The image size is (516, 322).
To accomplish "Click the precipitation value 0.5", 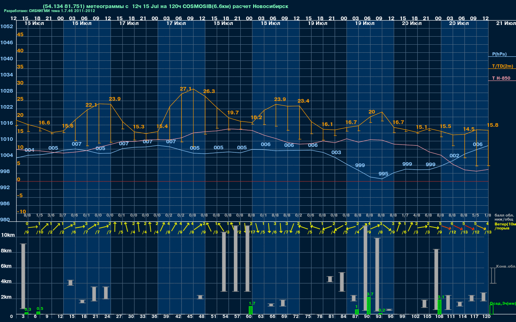I will click(x=40, y=309).
